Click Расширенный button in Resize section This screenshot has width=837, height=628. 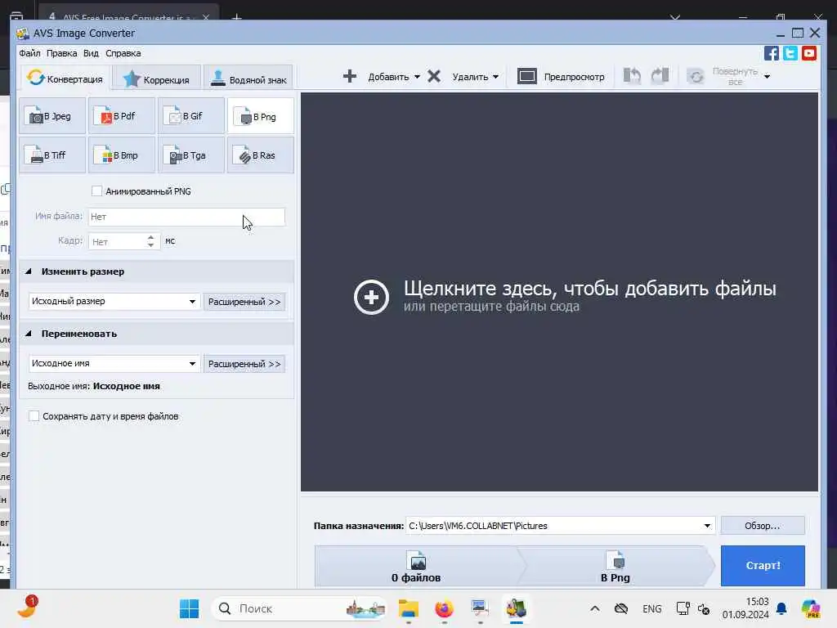coord(244,302)
